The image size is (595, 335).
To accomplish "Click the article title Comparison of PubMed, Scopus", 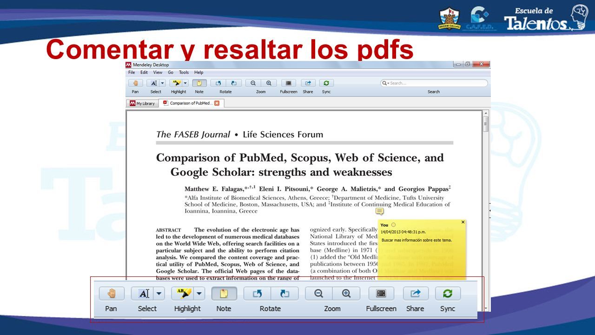I will 300,165.
